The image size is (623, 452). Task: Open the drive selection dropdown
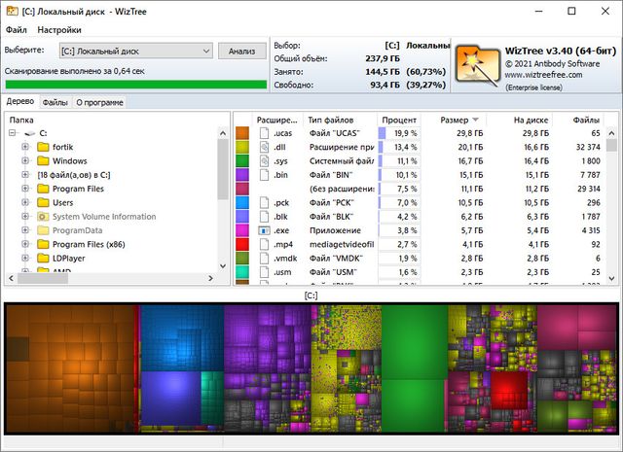[206, 51]
